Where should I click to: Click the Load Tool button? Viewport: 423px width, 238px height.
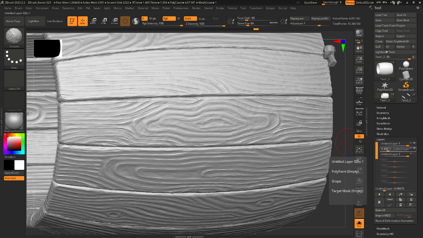coord(385,15)
